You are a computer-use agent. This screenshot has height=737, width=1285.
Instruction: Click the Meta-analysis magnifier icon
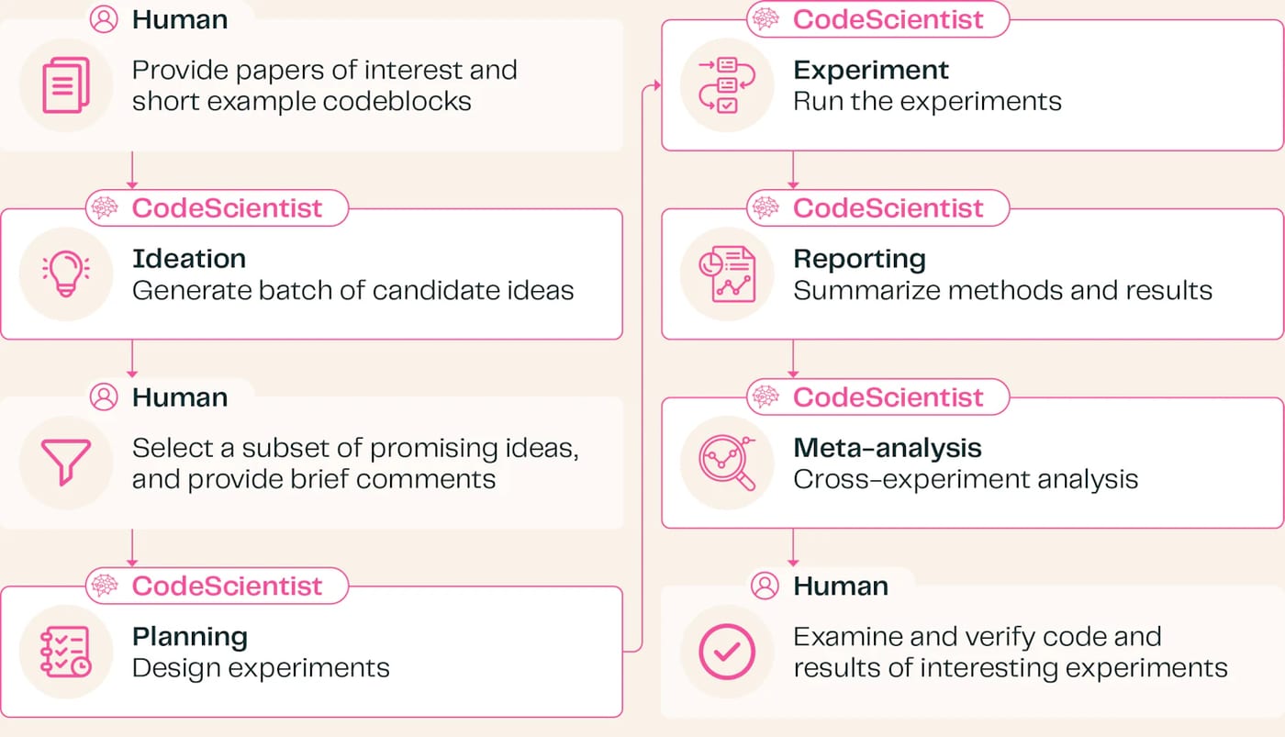727,463
